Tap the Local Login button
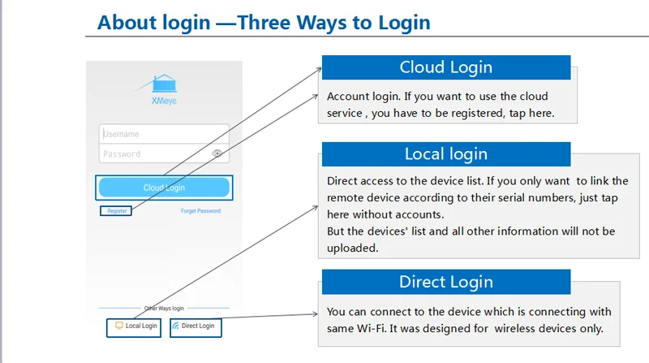Viewport: 649px width, 363px height. coord(134,328)
